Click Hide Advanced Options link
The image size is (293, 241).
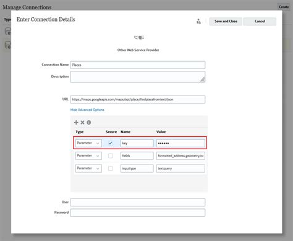pos(87,110)
